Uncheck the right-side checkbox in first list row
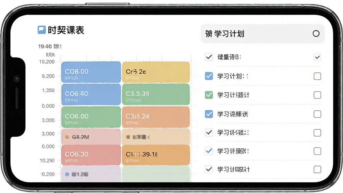The width and height of the screenshot is (343, 193). tap(318, 57)
